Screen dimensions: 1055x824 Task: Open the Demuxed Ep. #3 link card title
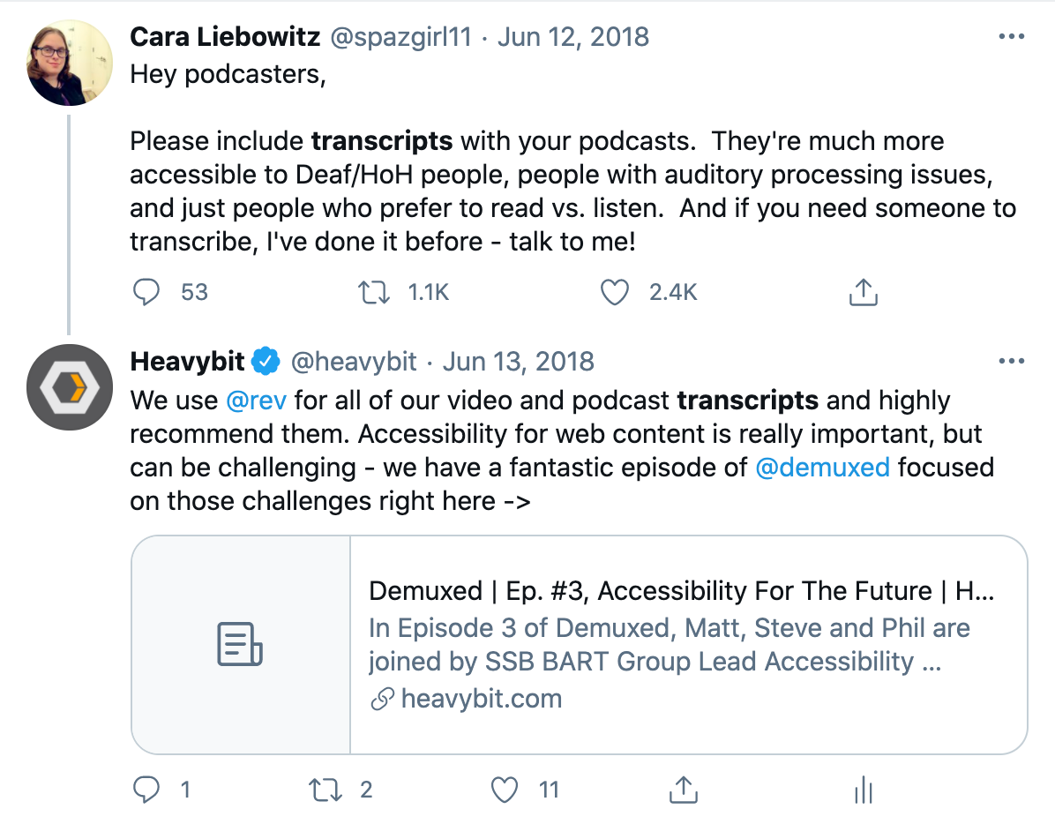tap(682, 591)
